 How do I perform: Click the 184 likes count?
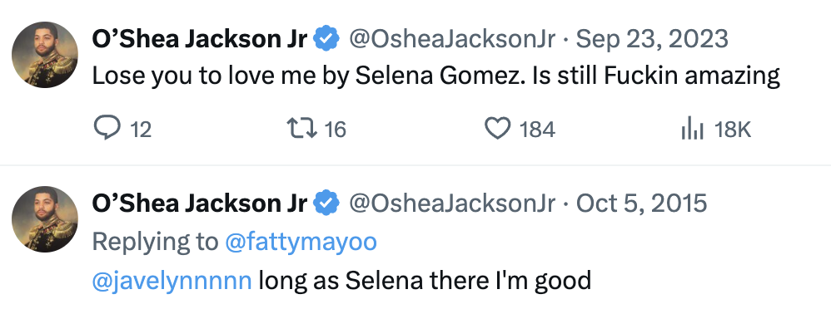coord(537,129)
